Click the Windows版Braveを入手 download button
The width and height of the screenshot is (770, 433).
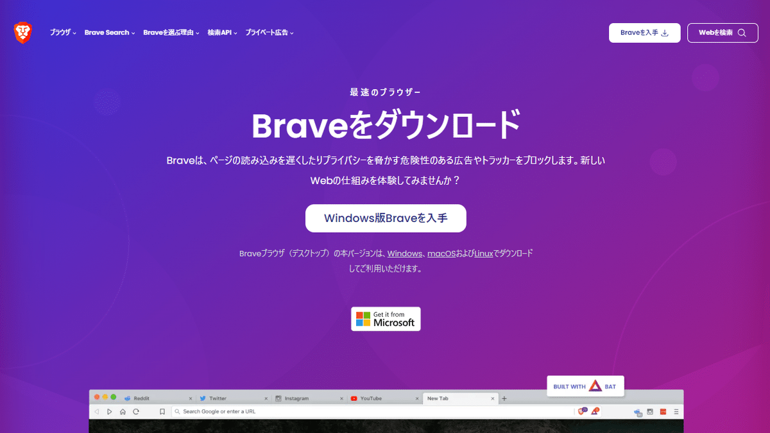click(x=386, y=218)
